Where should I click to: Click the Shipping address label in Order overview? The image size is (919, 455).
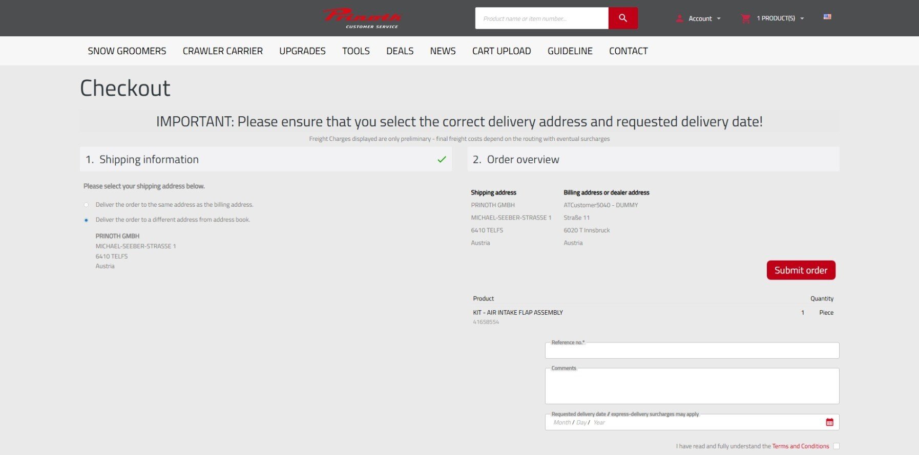[x=493, y=192]
